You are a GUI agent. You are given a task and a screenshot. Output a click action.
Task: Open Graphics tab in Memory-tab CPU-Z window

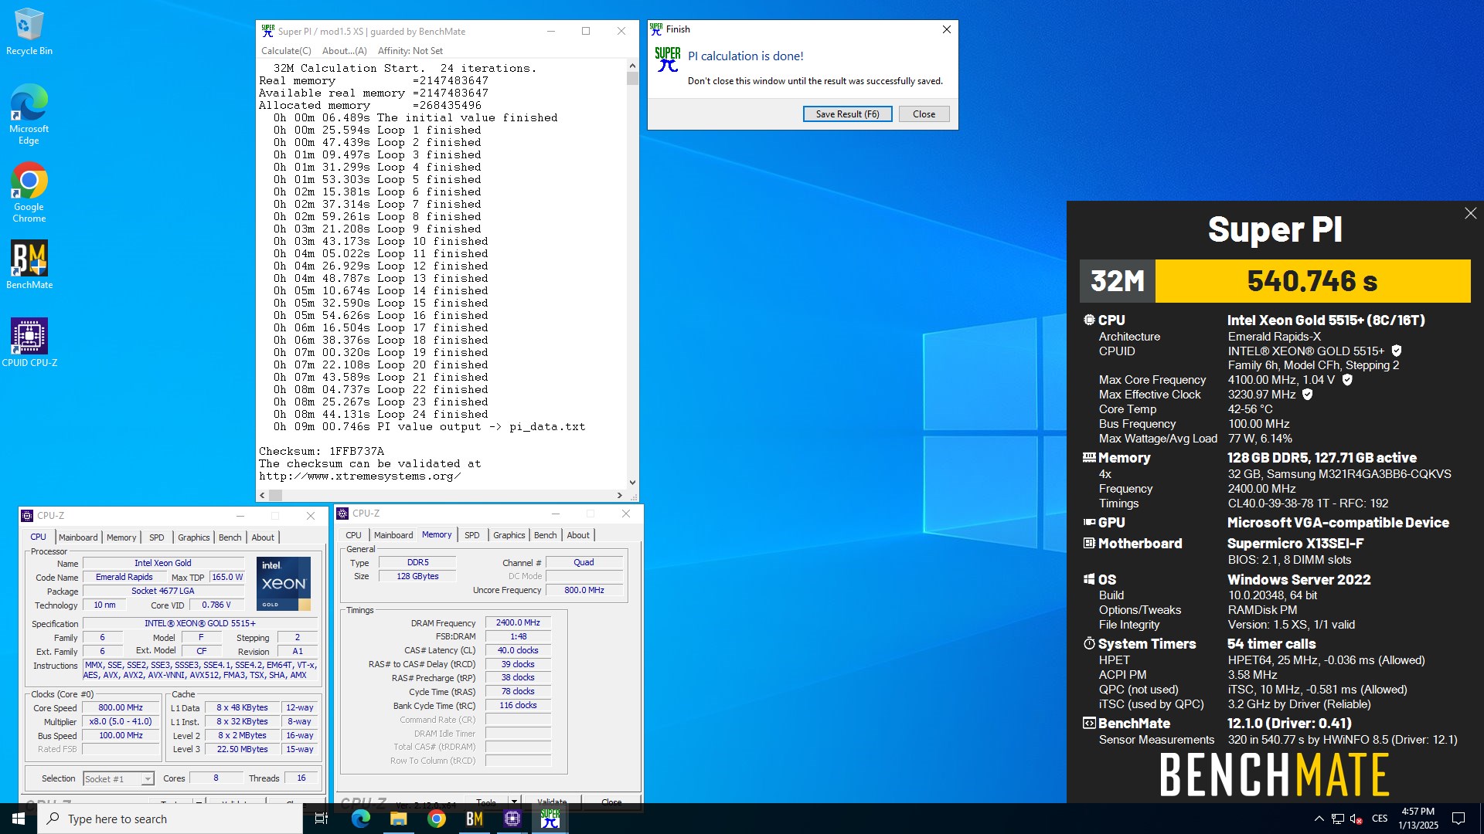tap(509, 535)
